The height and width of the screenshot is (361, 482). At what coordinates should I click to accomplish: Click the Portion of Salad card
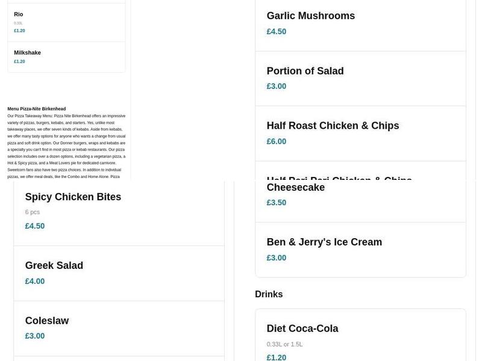(x=305, y=70)
